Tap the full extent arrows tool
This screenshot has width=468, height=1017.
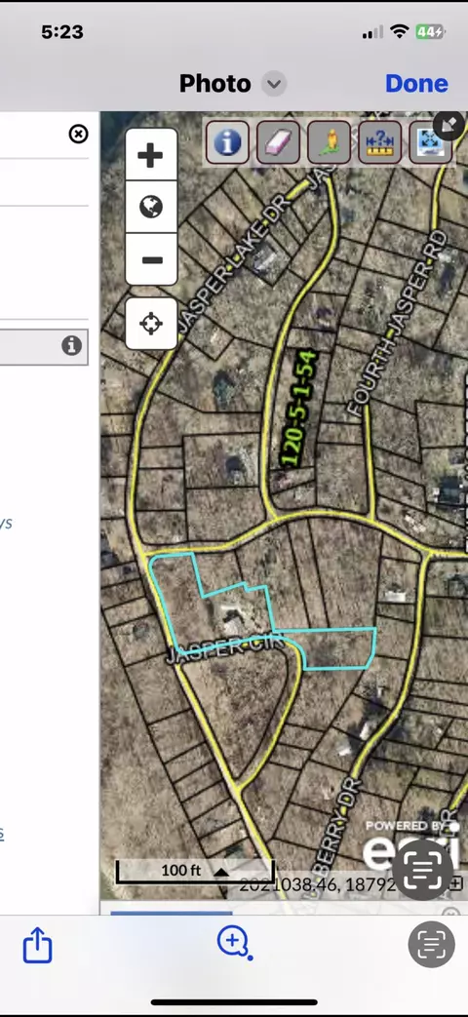430,141
